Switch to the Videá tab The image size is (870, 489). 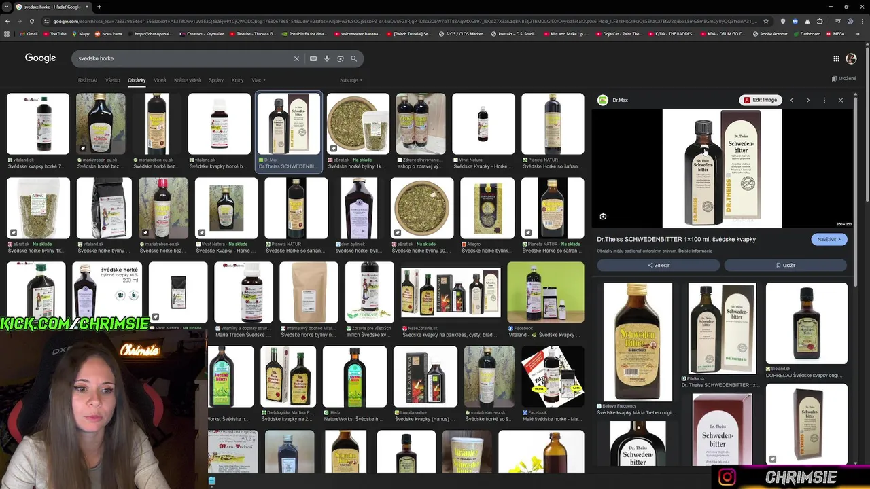tap(160, 80)
